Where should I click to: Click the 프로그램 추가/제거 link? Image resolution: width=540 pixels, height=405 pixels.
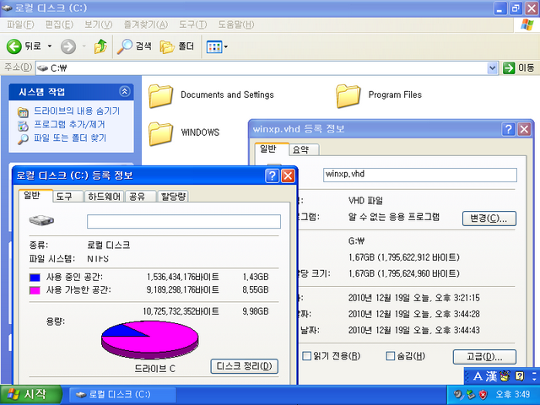tap(69, 124)
